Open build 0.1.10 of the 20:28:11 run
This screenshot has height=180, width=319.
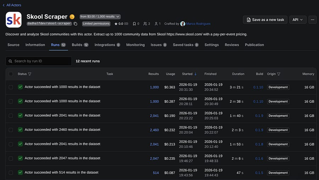[x=258, y=102]
